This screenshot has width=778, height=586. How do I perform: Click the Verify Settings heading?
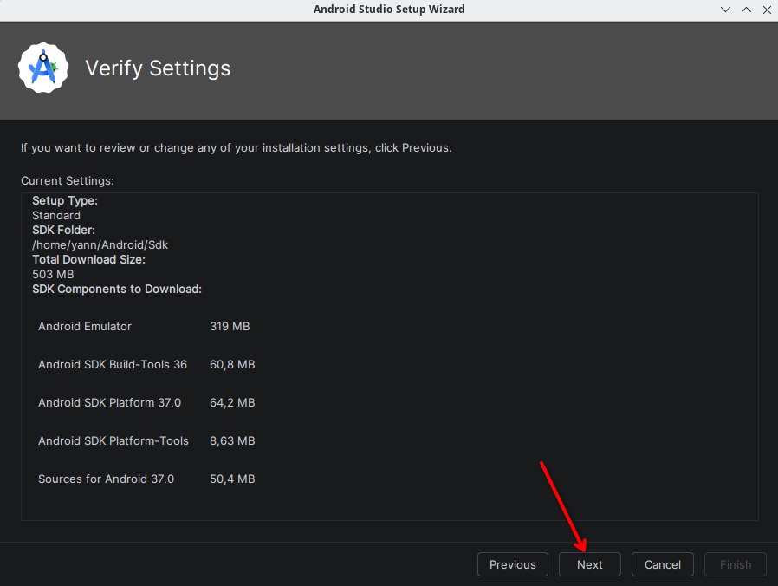(x=158, y=68)
